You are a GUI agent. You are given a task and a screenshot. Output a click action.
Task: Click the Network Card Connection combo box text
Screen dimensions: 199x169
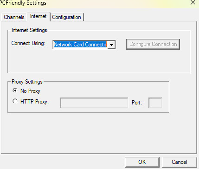click(80, 45)
